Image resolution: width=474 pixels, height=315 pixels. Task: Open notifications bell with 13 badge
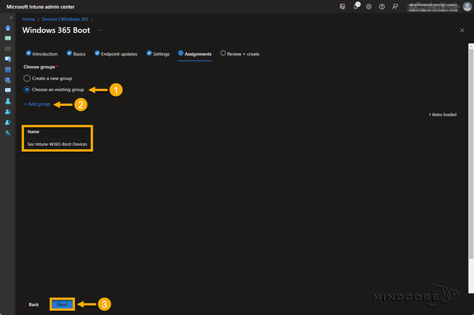356,7
